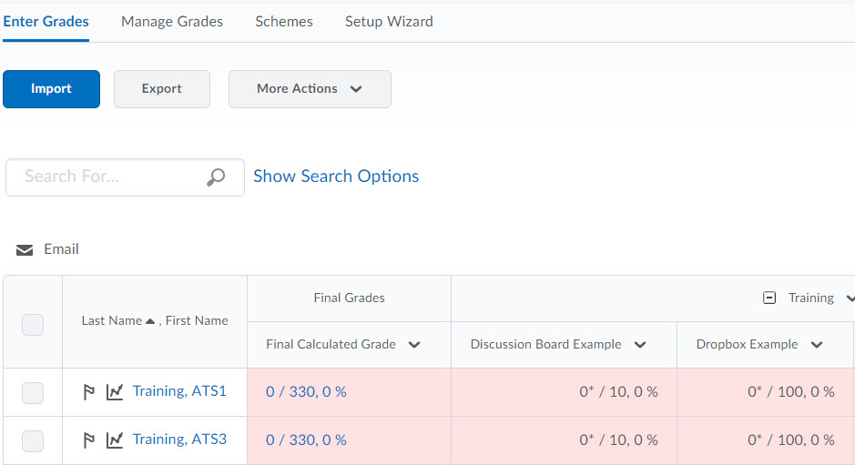Click the Last Name sort arrow
This screenshot has width=855, height=465.
tap(150, 321)
